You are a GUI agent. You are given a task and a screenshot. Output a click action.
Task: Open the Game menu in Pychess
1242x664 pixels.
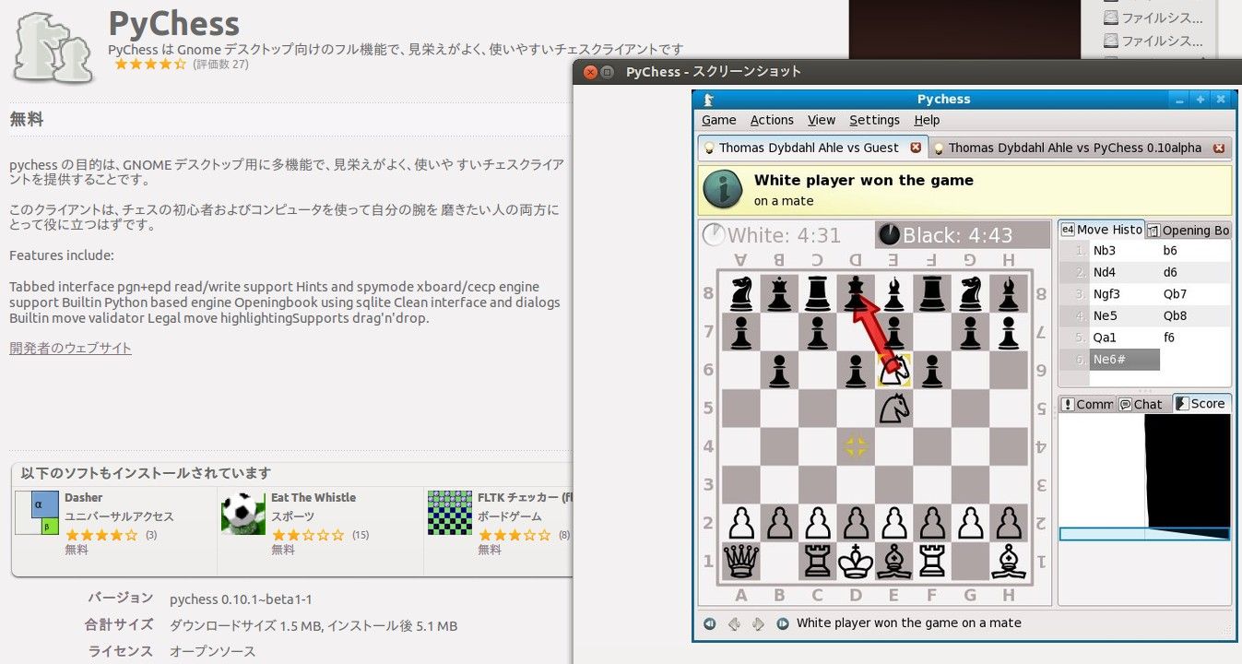click(718, 120)
